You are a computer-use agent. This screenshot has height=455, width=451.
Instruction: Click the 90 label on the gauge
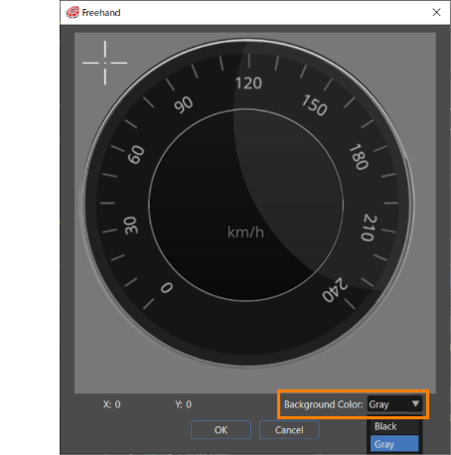coord(184,104)
